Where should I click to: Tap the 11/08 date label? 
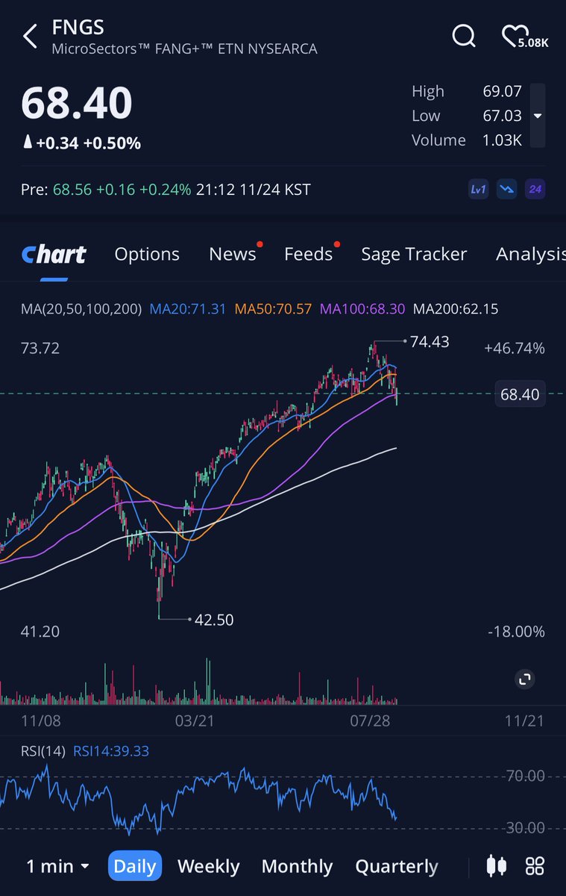point(41,721)
